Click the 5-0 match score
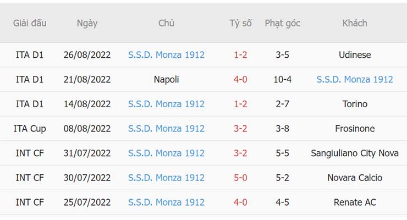This screenshot has width=407, height=220. pos(240,178)
